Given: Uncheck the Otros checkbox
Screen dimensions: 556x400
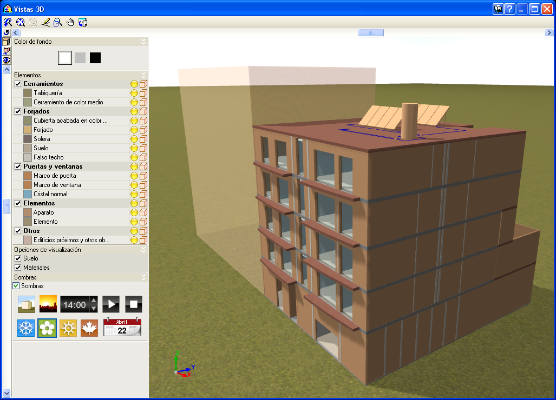Looking at the screenshot, I should 18,231.
